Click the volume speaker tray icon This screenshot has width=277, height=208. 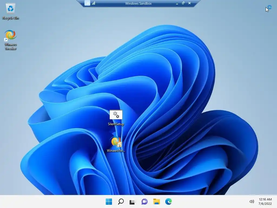click(x=252, y=201)
